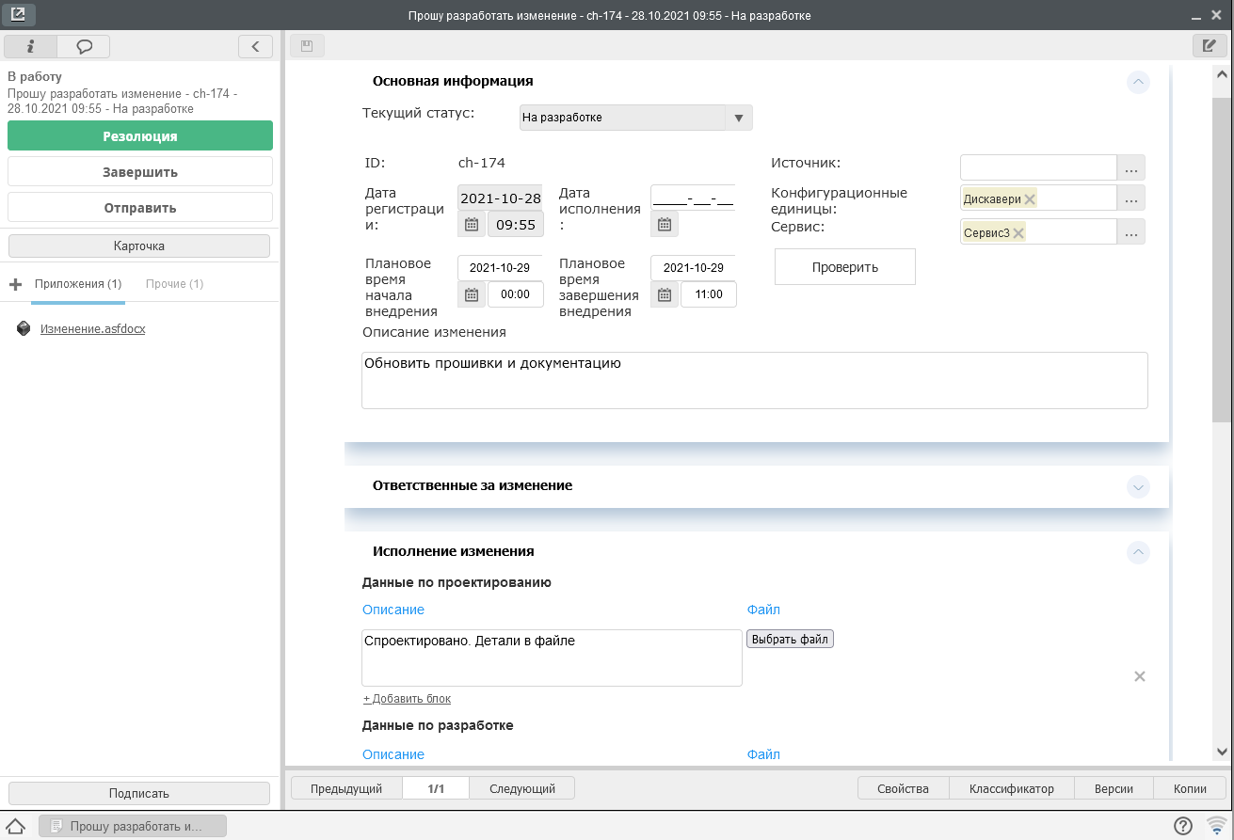The height and width of the screenshot is (840, 1234).
Task: Go to Следующий document
Action: pyautogui.click(x=522, y=789)
